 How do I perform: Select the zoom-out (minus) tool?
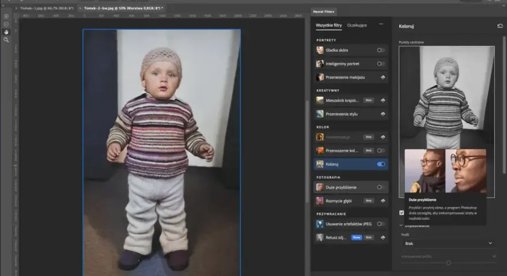click(6, 24)
